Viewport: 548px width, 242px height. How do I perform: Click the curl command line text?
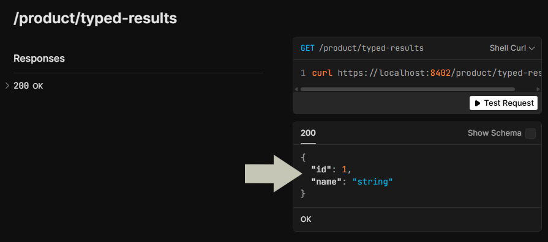pyautogui.click(x=426, y=73)
